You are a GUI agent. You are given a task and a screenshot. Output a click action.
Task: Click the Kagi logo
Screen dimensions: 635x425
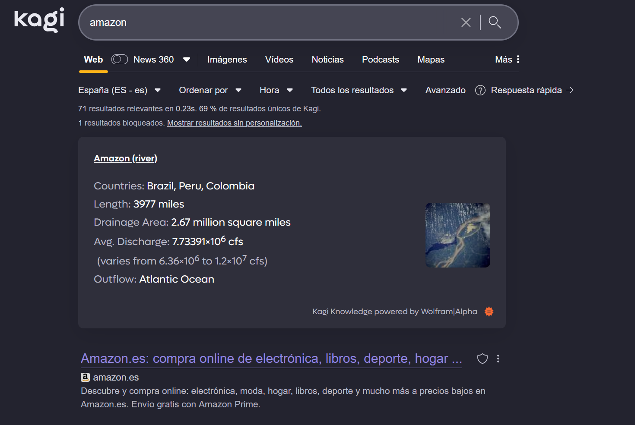tap(39, 20)
